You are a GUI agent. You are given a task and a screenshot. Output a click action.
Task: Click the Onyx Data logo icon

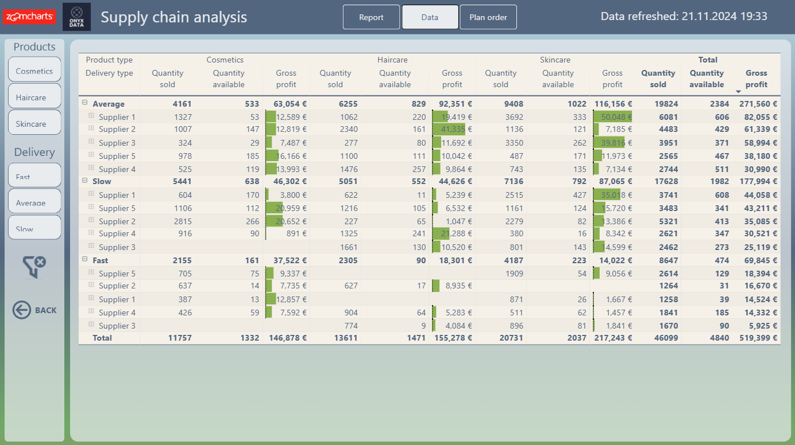click(x=76, y=17)
